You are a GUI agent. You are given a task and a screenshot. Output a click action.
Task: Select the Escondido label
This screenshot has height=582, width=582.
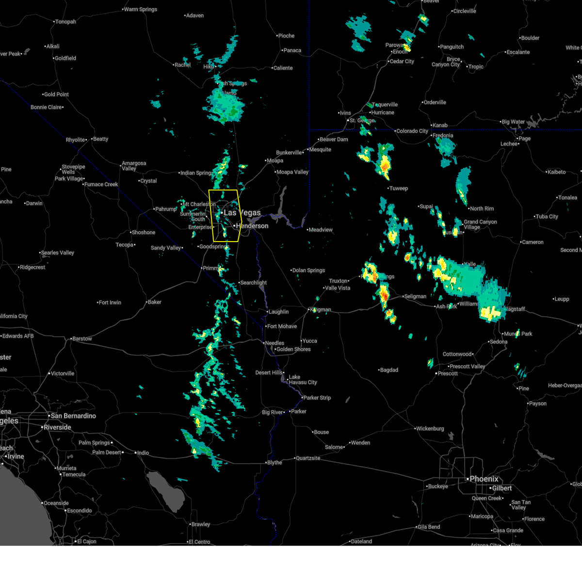tap(80, 511)
